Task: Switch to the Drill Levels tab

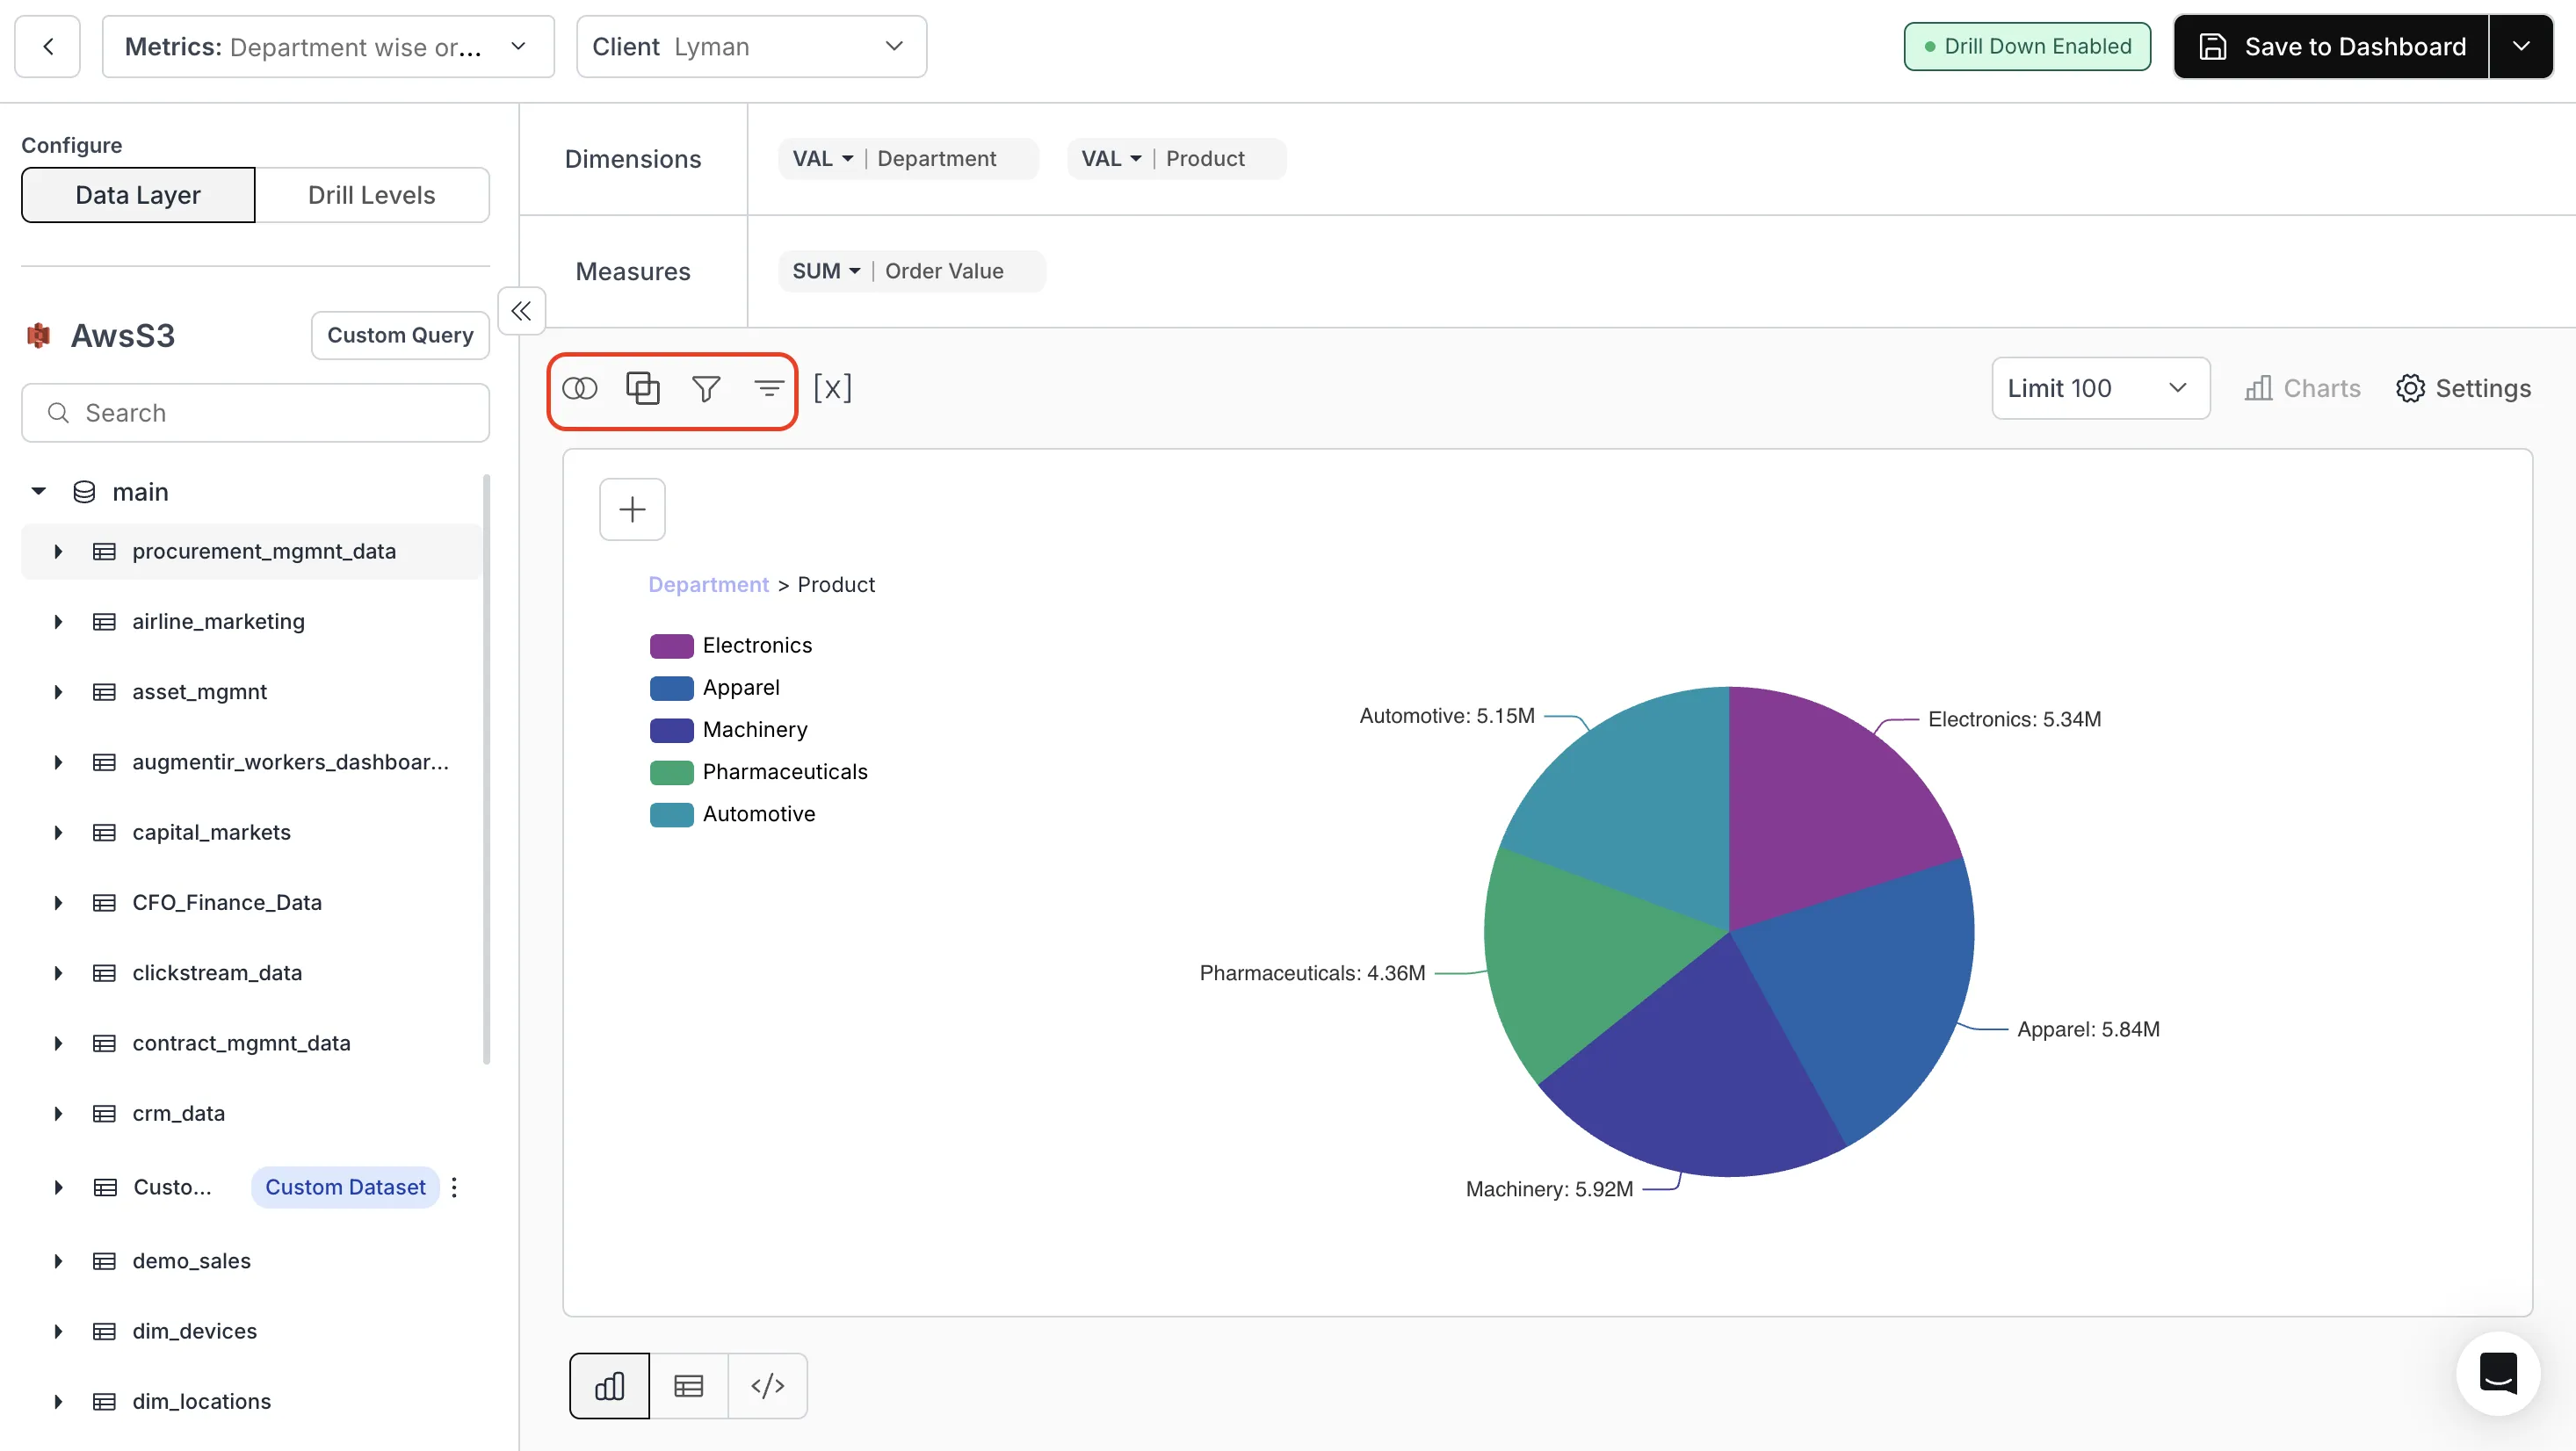Action: point(371,195)
